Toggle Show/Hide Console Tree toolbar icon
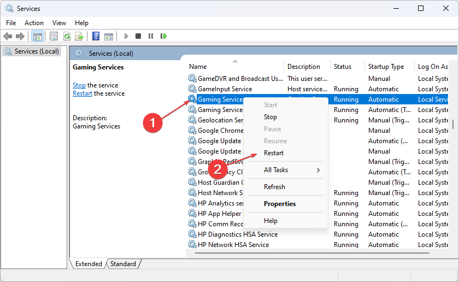Viewport: 459px width, 282px height. [x=38, y=36]
